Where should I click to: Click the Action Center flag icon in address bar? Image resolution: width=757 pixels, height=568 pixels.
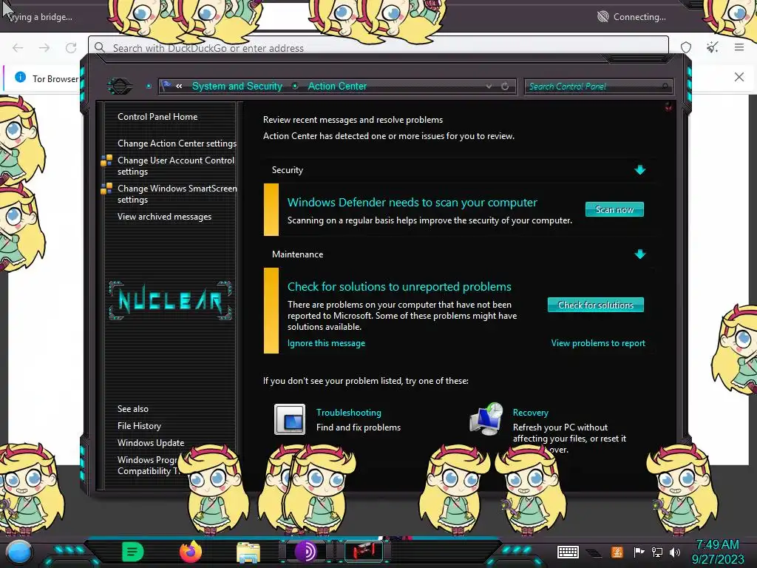point(166,86)
